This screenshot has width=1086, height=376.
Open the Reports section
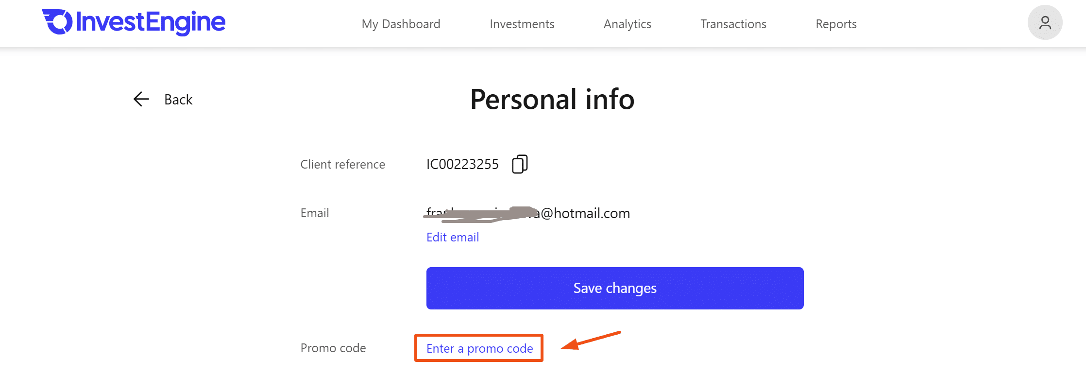[x=836, y=24]
